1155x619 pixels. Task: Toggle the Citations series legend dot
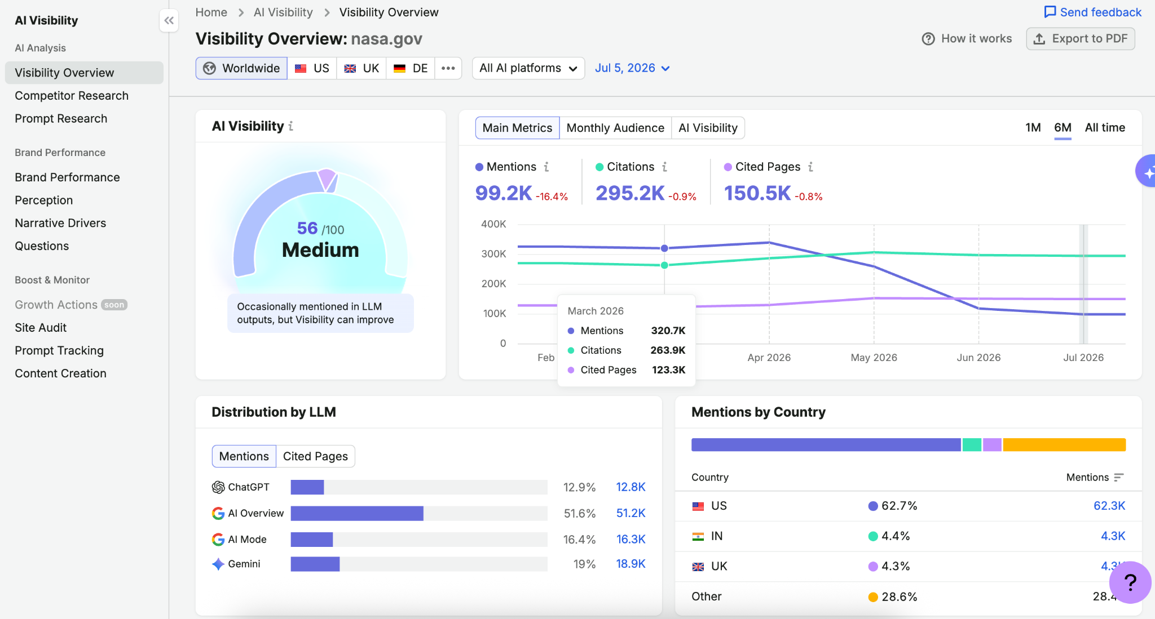[x=599, y=167]
